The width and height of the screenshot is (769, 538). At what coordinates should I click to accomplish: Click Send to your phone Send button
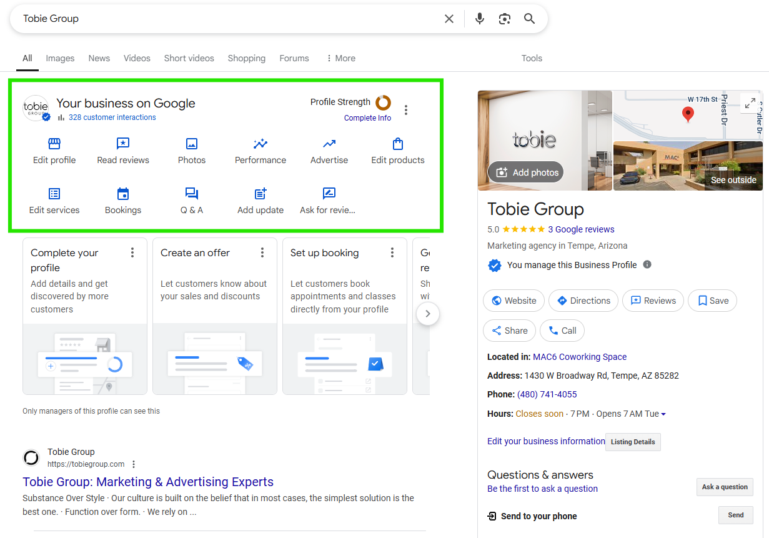(736, 515)
